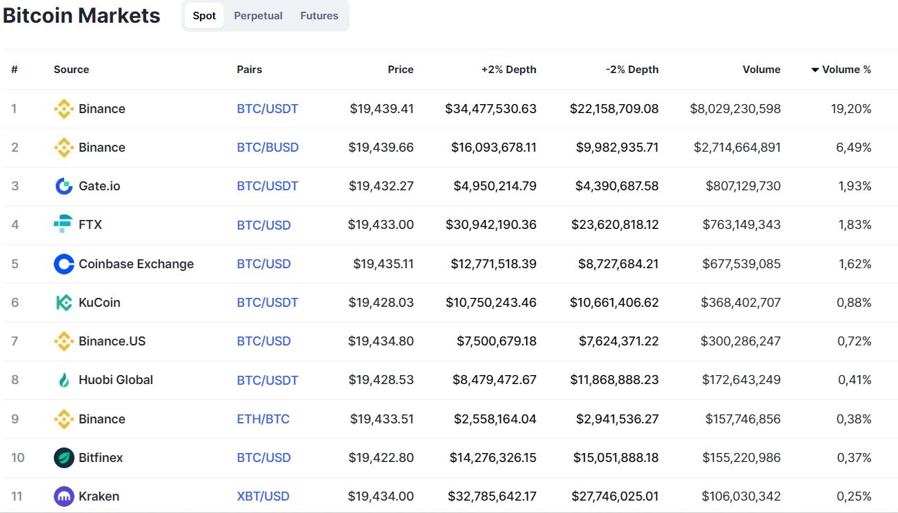The width and height of the screenshot is (898, 513).
Task: Click the Coinbase Exchange logo icon
Action: tap(63, 264)
